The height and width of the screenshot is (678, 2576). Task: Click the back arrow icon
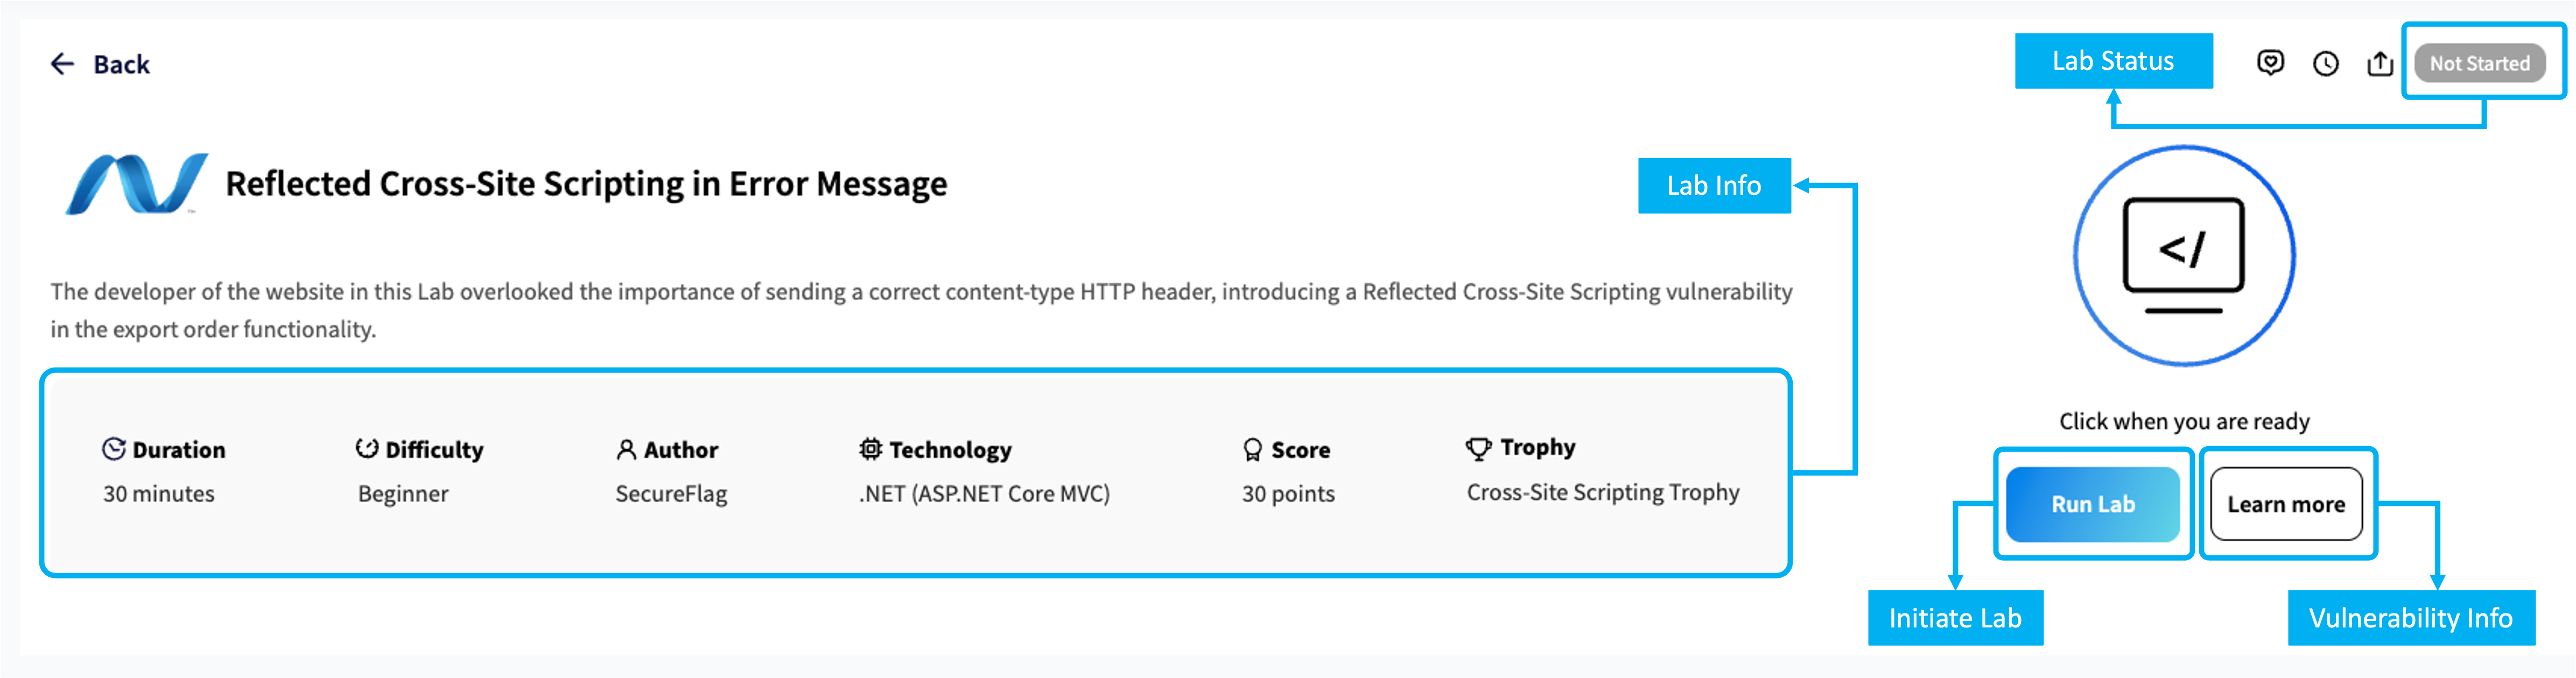pyautogui.click(x=62, y=64)
